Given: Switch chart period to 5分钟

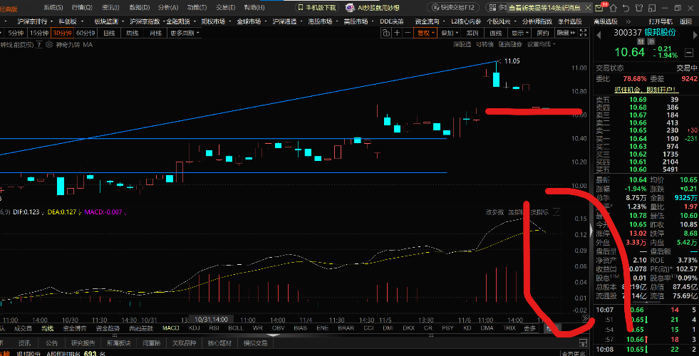Looking at the screenshot, I should (x=16, y=33).
